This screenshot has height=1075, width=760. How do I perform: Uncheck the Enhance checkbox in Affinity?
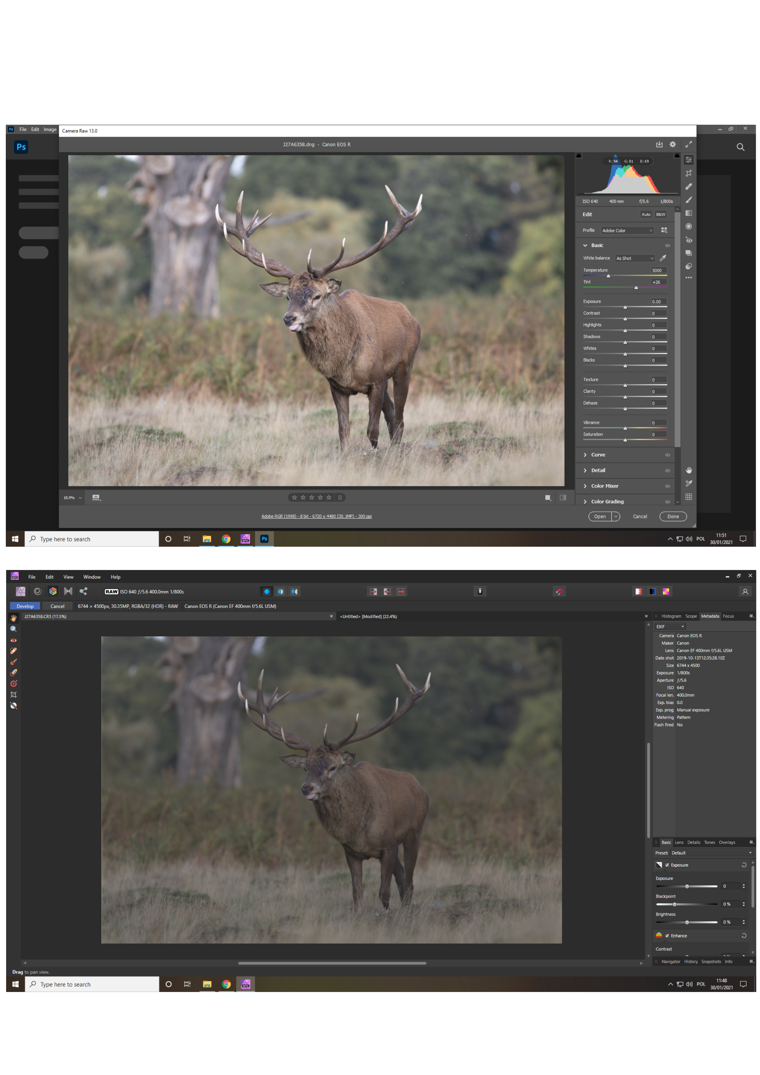pos(667,936)
